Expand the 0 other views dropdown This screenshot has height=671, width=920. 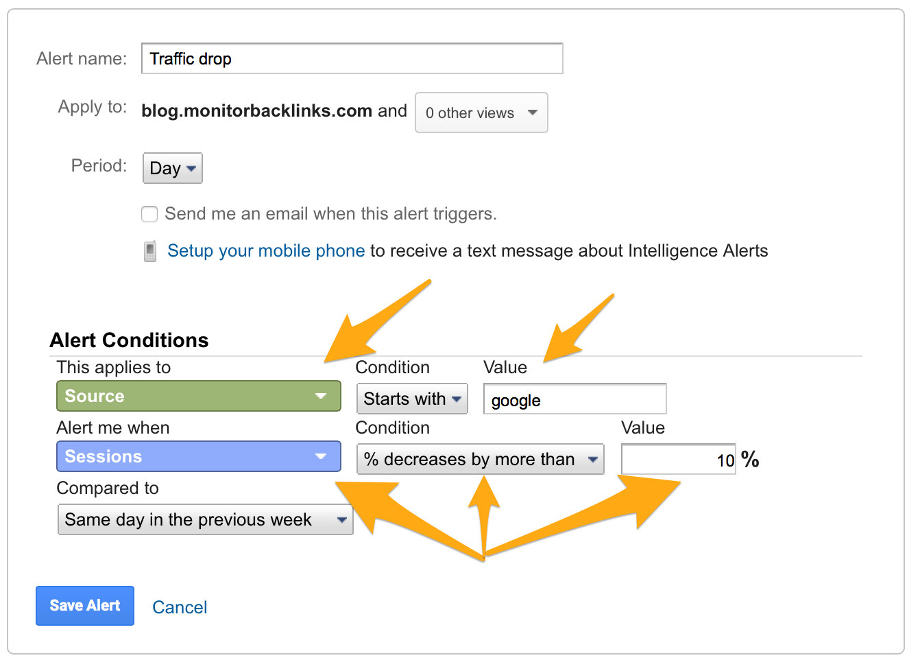tap(481, 113)
